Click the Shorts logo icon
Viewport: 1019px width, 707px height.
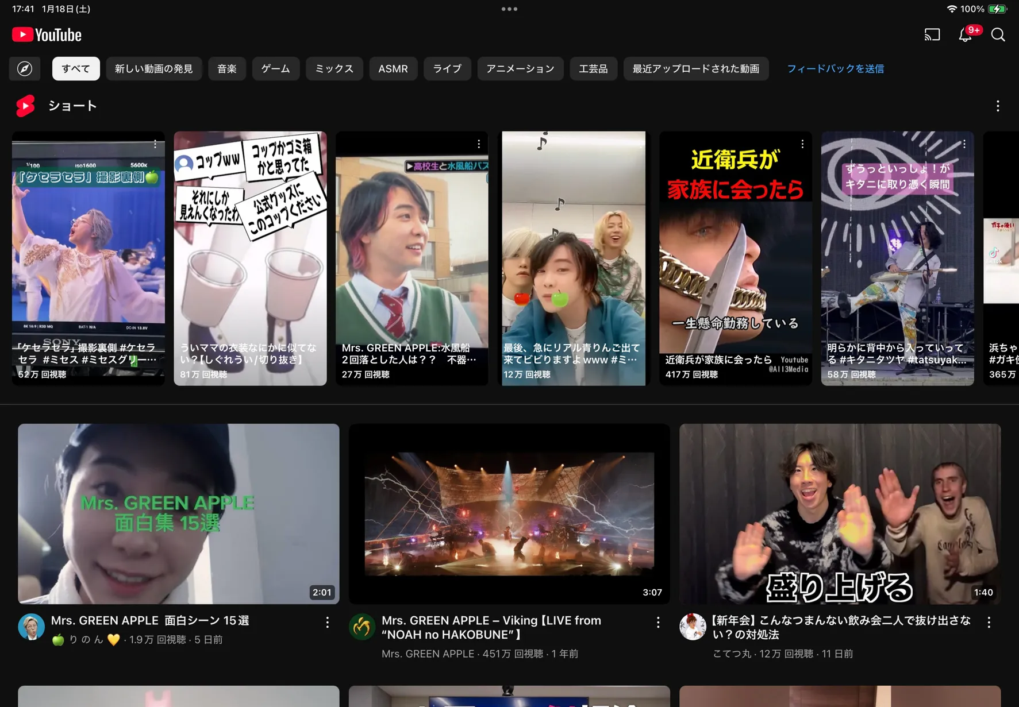click(x=25, y=106)
